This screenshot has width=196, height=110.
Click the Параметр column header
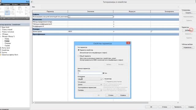[50, 12]
